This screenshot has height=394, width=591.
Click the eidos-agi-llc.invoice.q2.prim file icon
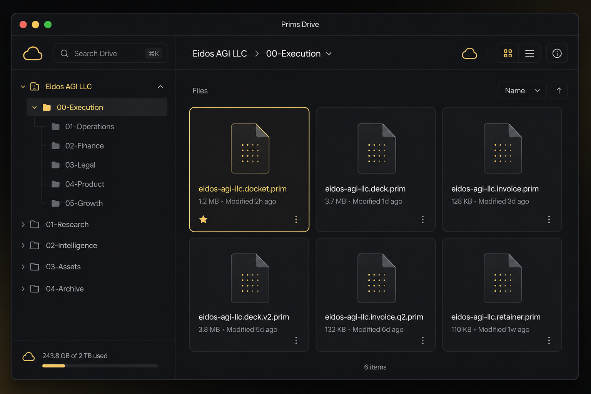377,278
